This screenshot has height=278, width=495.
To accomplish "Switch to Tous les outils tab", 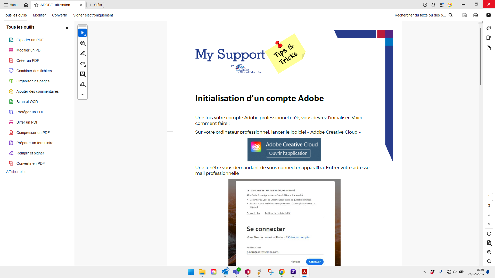I will (15, 15).
